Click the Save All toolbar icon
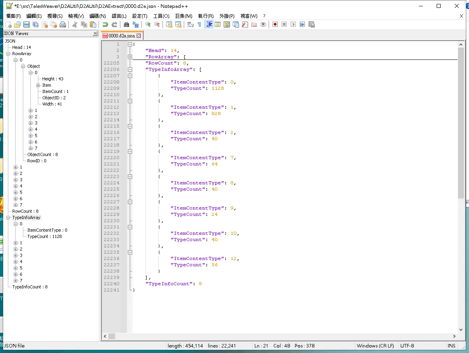469x353 pixels. point(36,24)
